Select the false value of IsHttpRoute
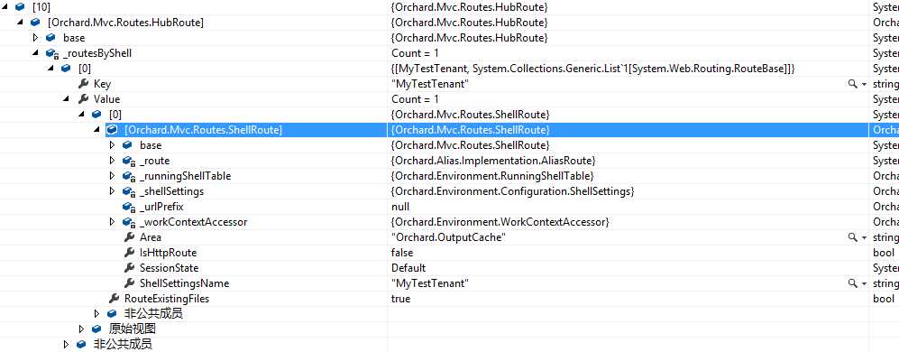The width and height of the screenshot is (899, 352). (402, 253)
